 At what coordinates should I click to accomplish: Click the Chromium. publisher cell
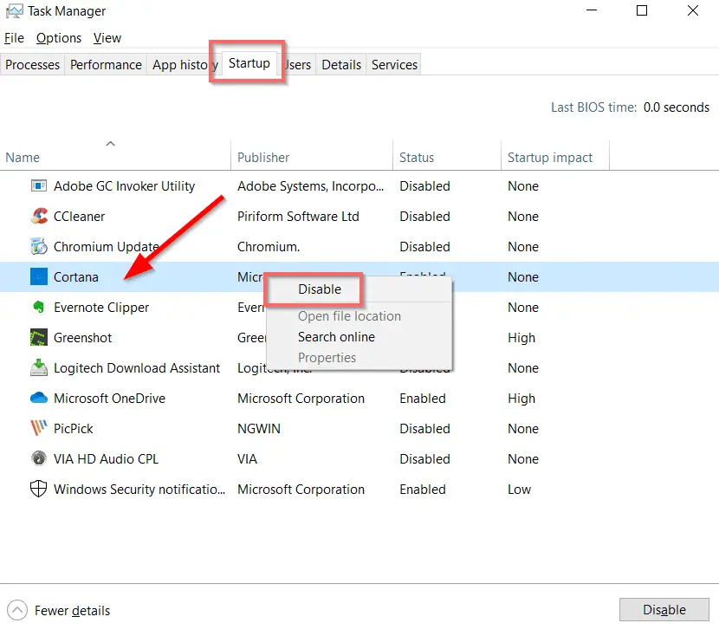coord(269,246)
